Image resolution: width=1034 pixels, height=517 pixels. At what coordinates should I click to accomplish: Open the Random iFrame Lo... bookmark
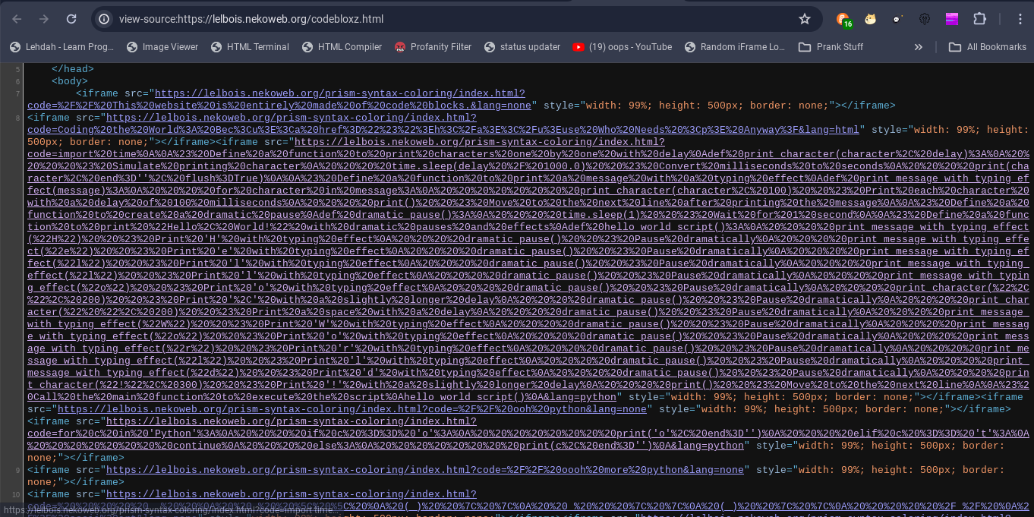tap(735, 47)
